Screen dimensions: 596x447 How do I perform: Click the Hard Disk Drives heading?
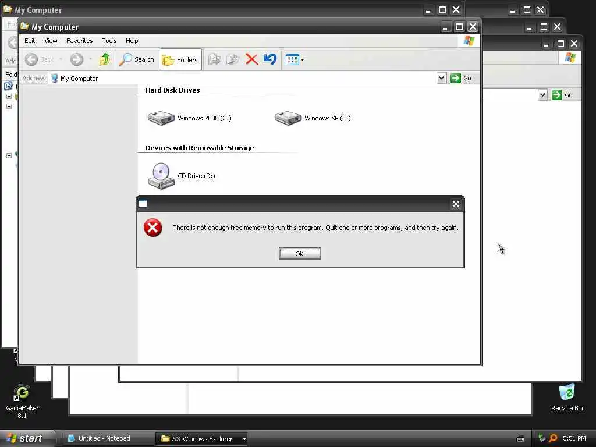[172, 90]
